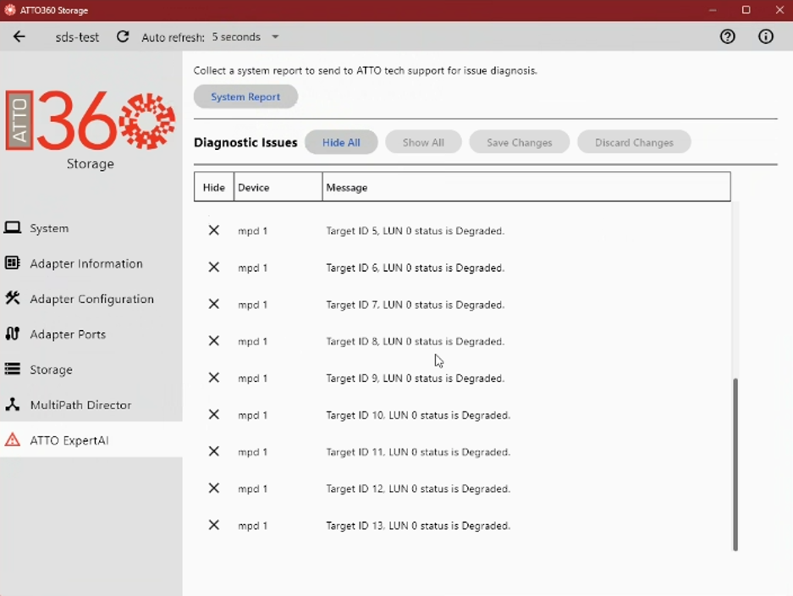Open MultiPath Director

click(x=91, y=405)
